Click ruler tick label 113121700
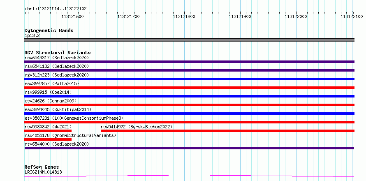The image size is (366, 181). click(x=129, y=16)
